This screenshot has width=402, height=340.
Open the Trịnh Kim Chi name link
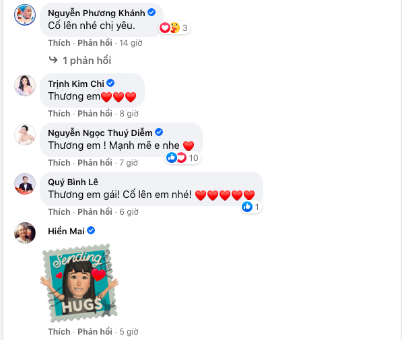(76, 83)
